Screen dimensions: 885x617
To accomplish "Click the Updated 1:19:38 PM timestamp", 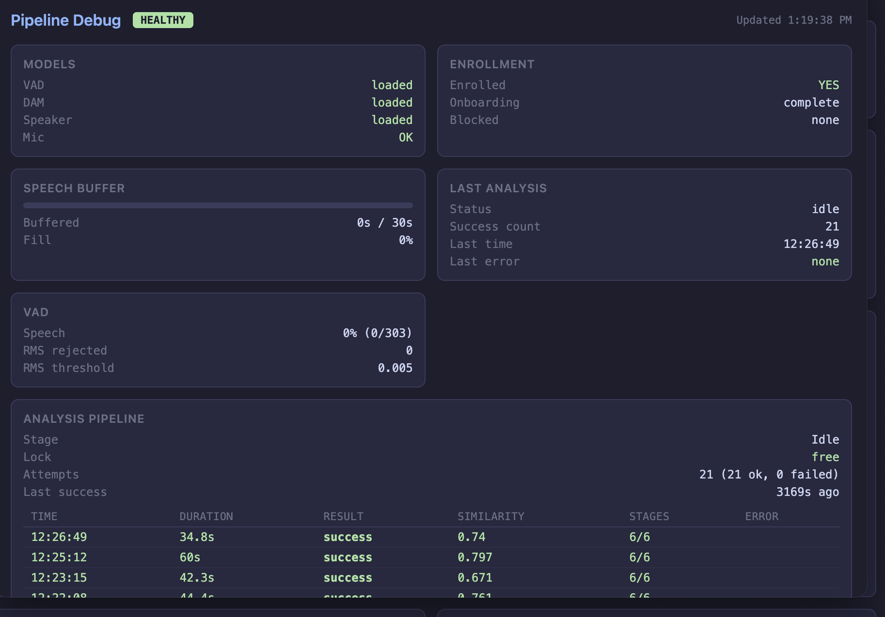I will click(794, 20).
